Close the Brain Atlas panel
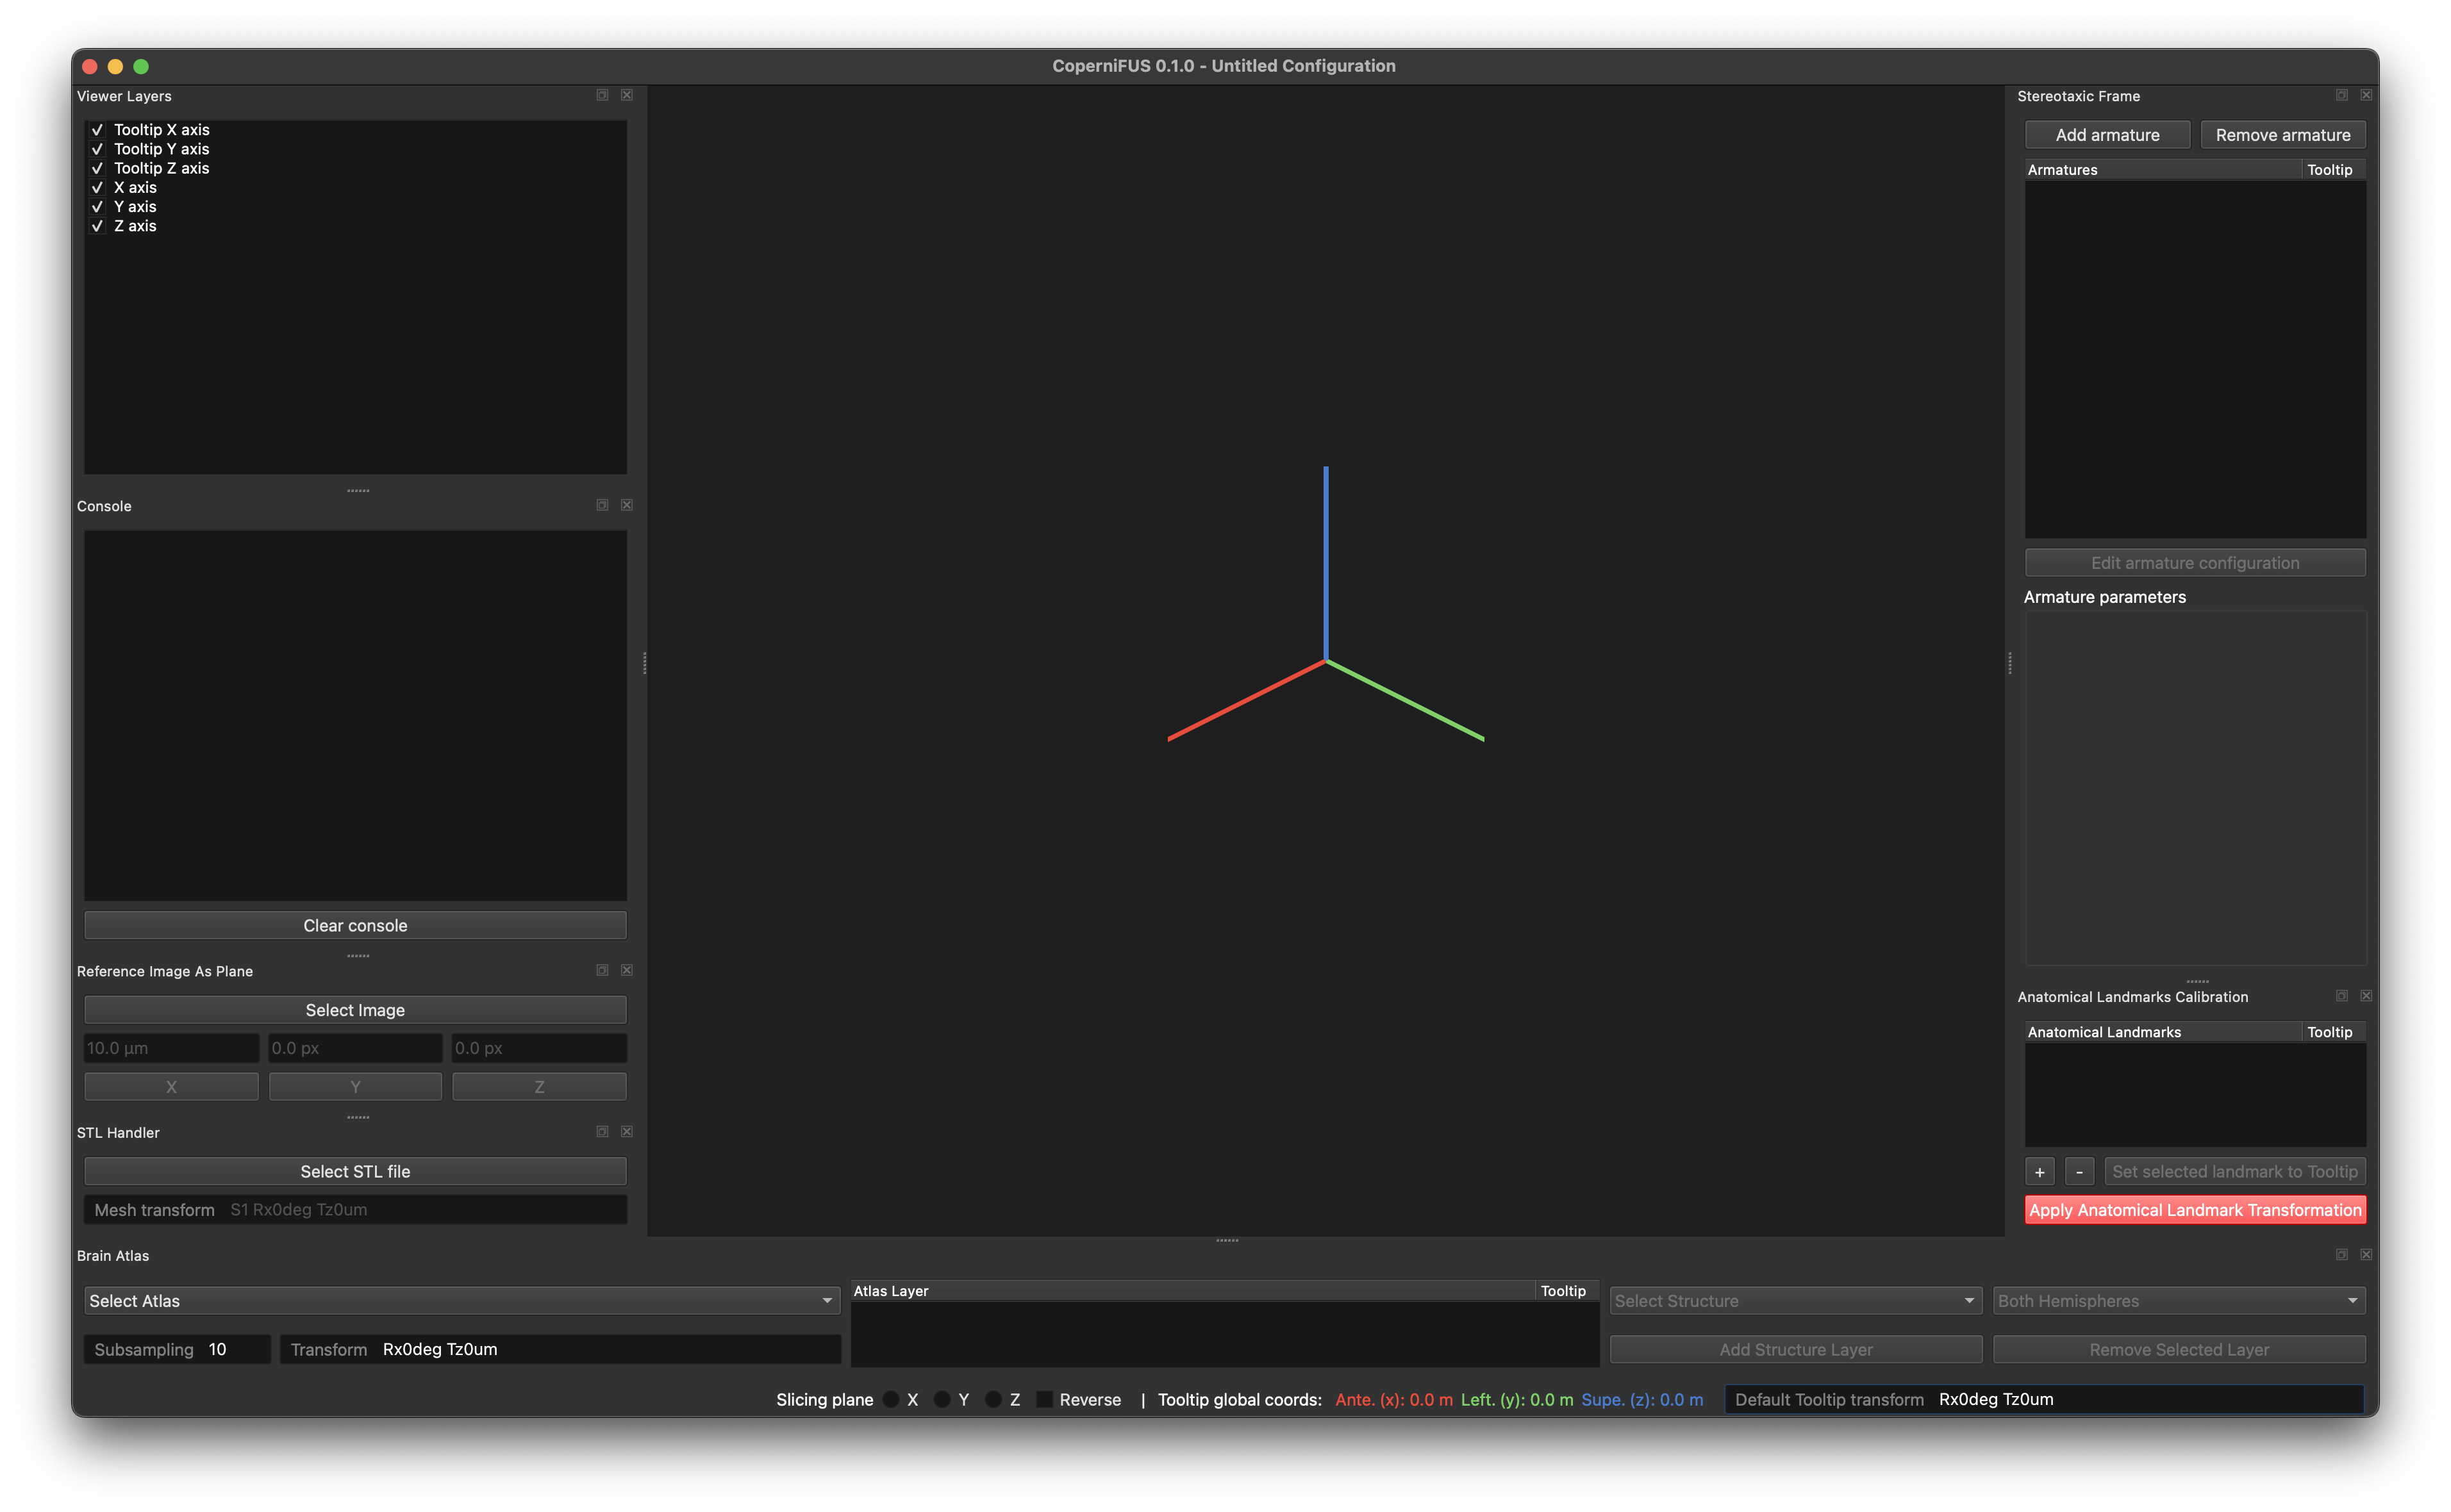Screen dimensions: 2451x1512 pos(2366,1254)
